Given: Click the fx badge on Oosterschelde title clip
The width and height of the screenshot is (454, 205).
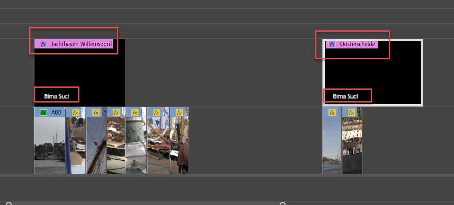Looking at the screenshot, I should tap(332, 44).
